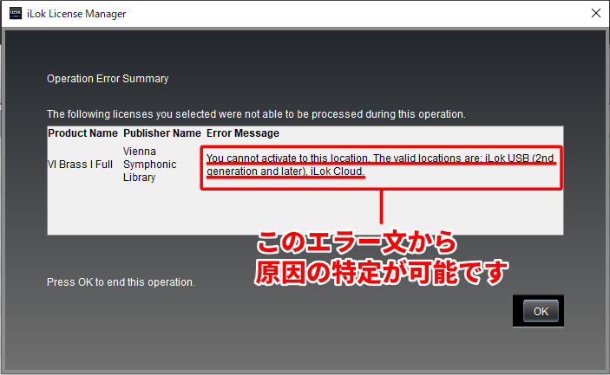Click the OK button to end operation

pos(541,311)
